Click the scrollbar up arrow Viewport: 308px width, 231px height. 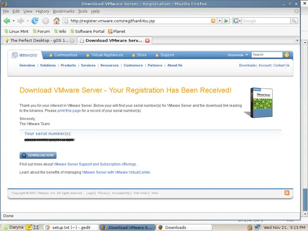[x=305, y=42]
